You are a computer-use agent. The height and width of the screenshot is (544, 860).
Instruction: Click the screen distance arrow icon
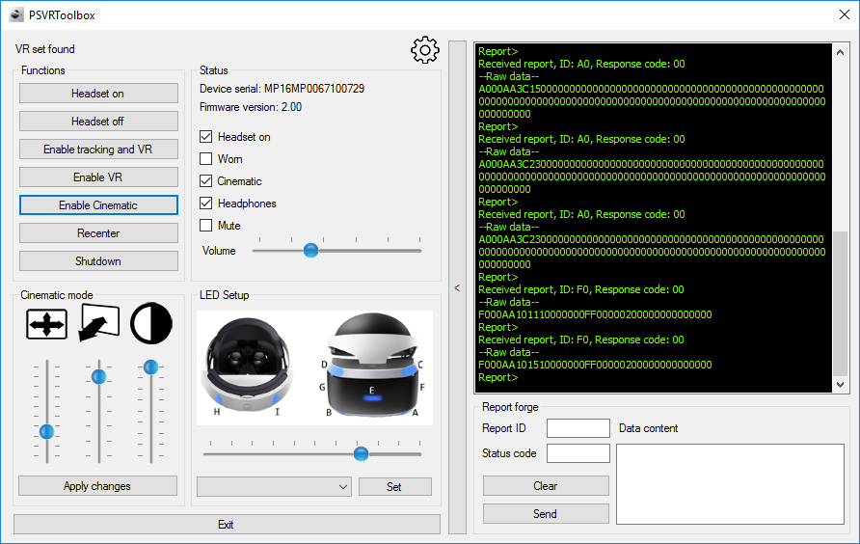tap(98, 323)
